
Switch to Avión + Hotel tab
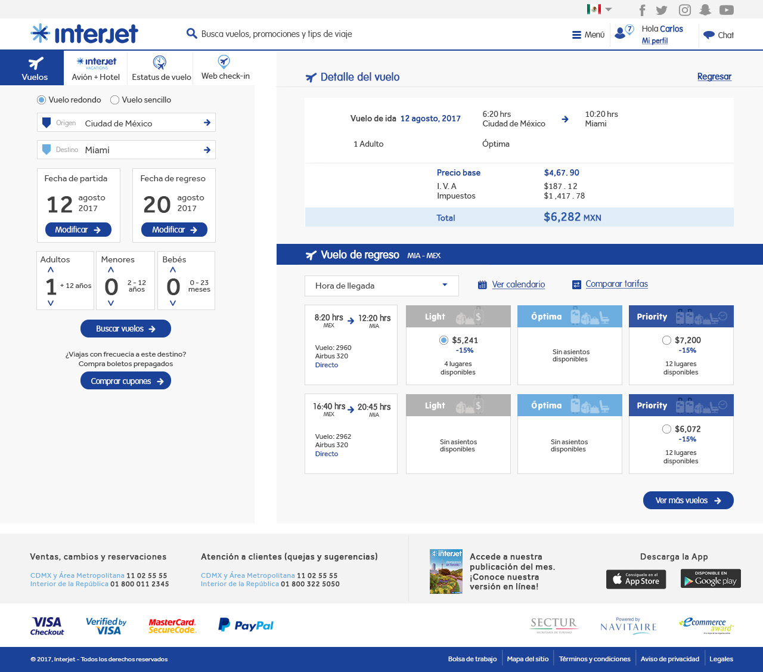click(x=96, y=68)
